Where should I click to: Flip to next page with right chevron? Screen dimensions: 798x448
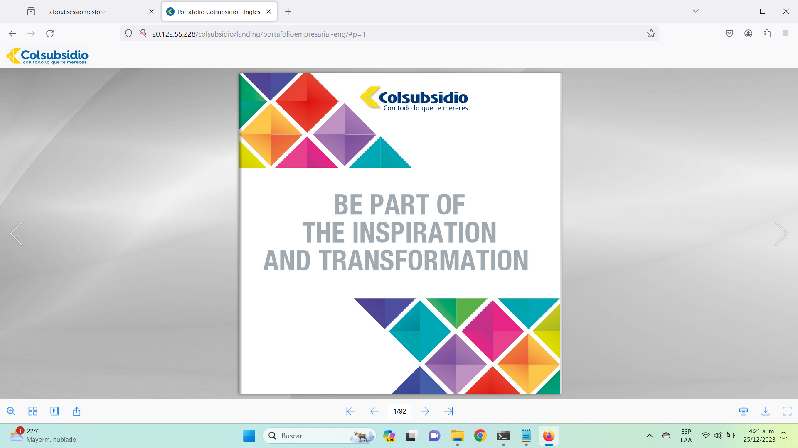point(781,234)
